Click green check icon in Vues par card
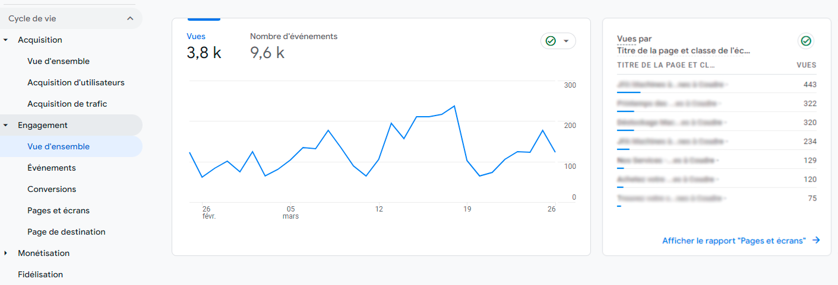This screenshot has width=838, height=285. pyautogui.click(x=806, y=41)
